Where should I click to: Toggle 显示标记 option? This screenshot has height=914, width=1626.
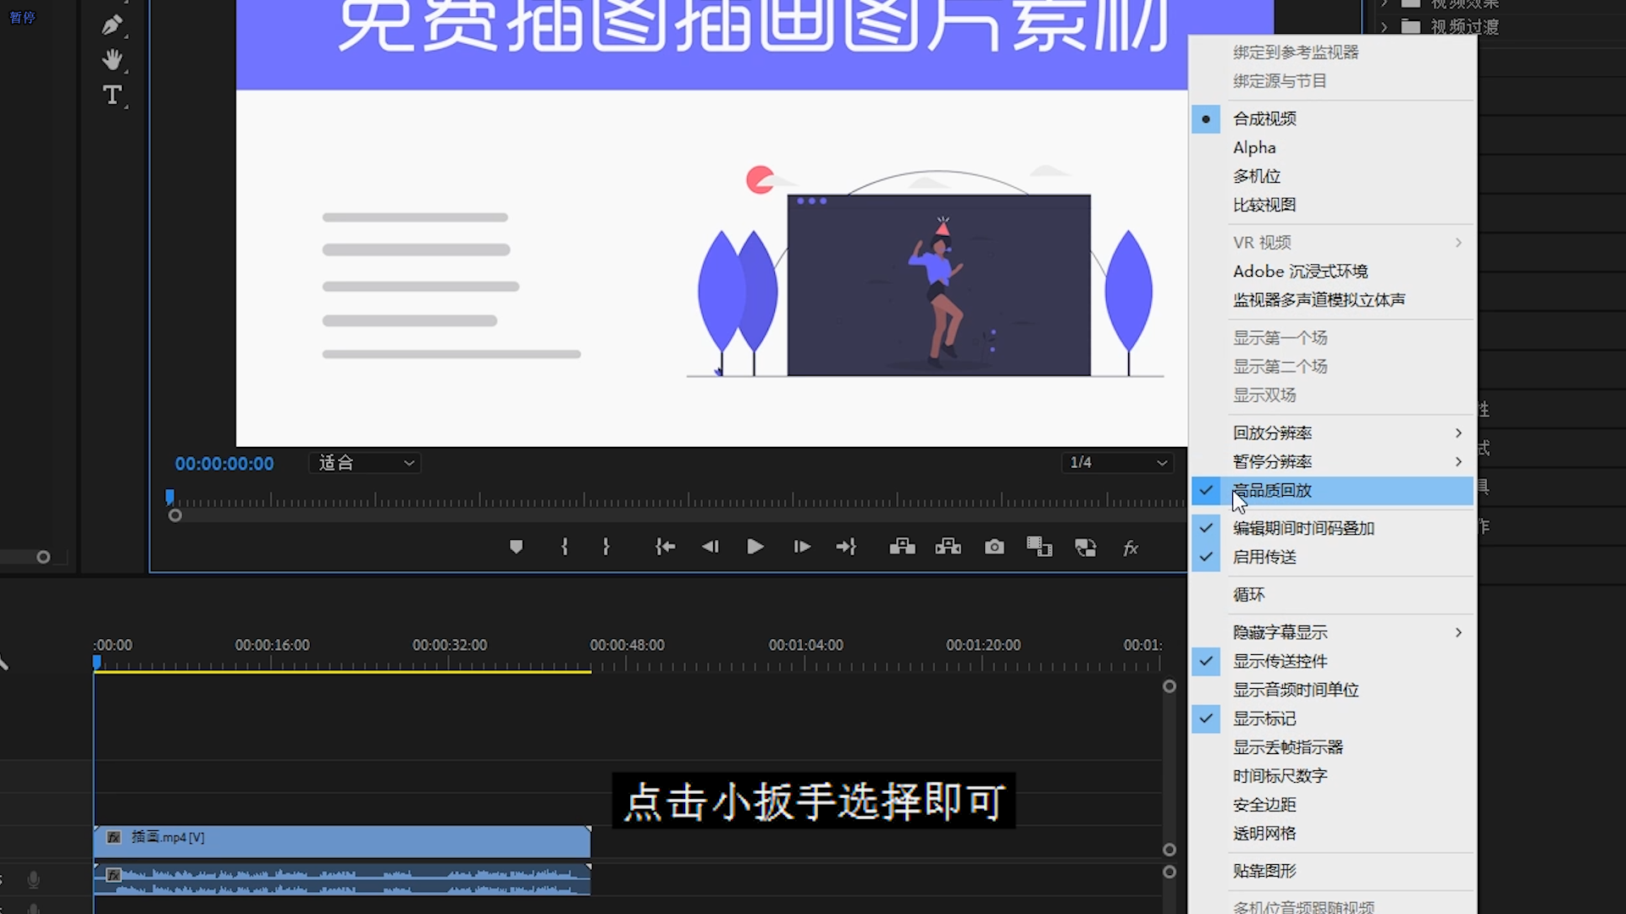click(x=1333, y=719)
